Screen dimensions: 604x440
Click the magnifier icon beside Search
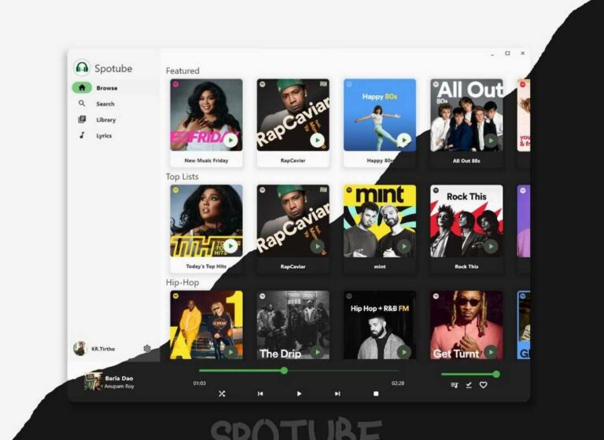(82, 104)
